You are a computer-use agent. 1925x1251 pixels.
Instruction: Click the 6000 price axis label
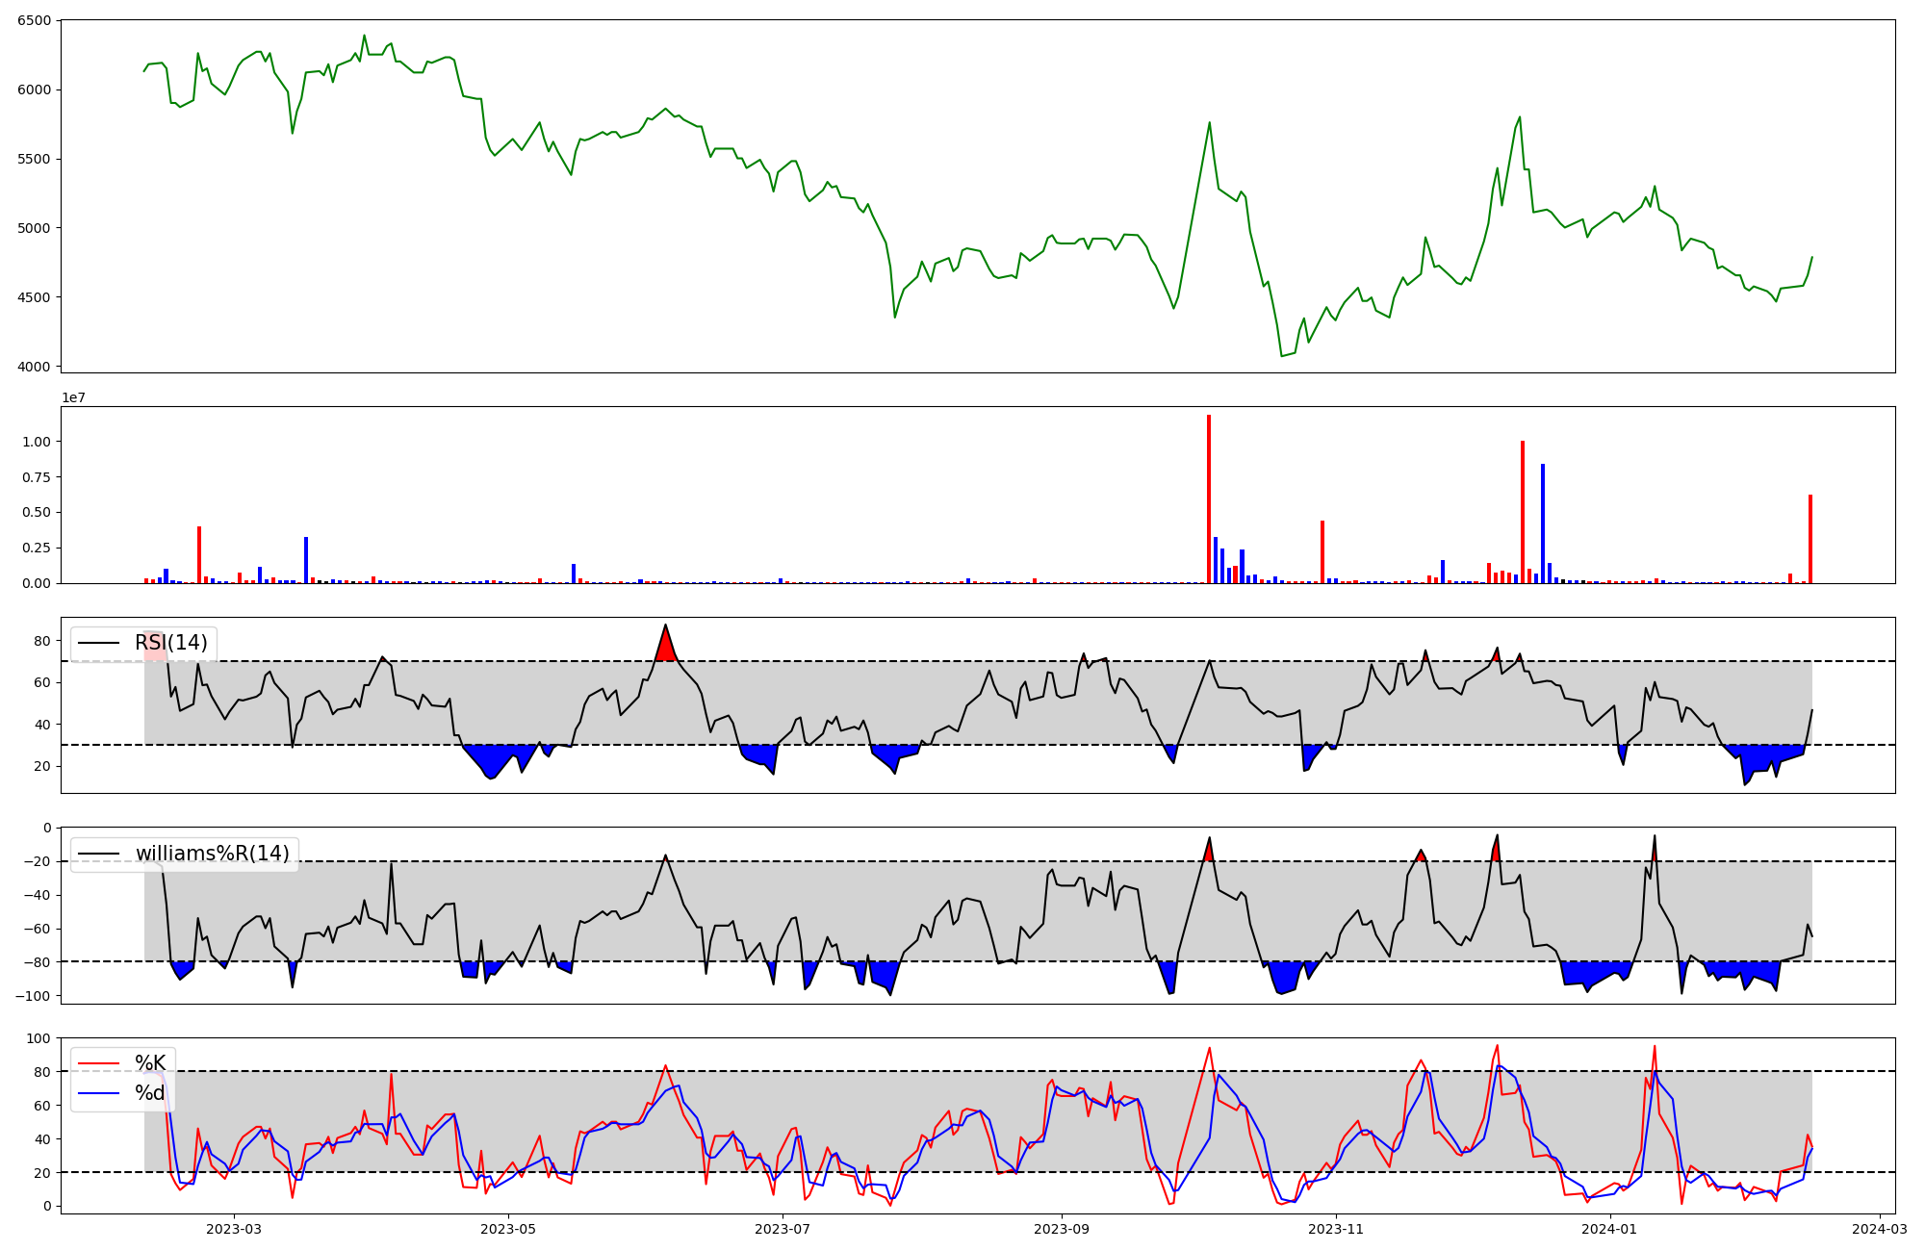coord(35,89)
